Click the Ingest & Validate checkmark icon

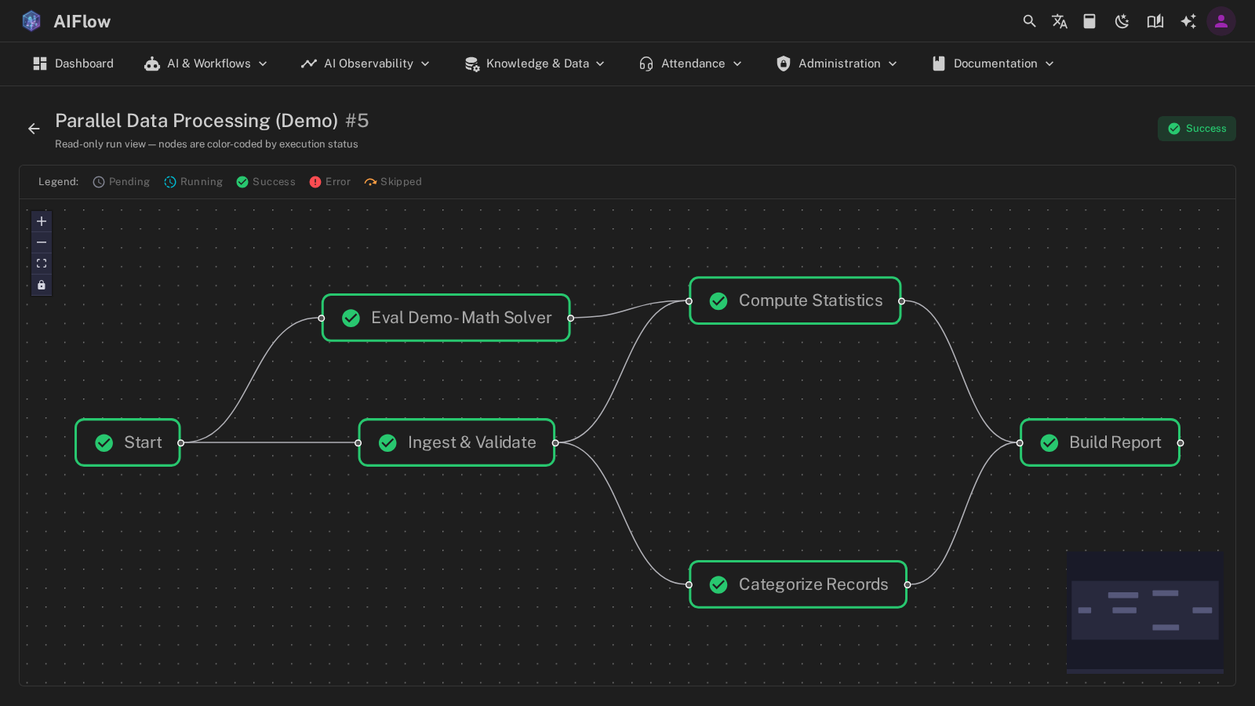point(387,443)
